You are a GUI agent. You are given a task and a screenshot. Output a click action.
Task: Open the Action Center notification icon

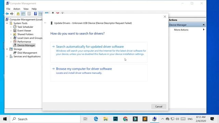[x=212, y=119]
